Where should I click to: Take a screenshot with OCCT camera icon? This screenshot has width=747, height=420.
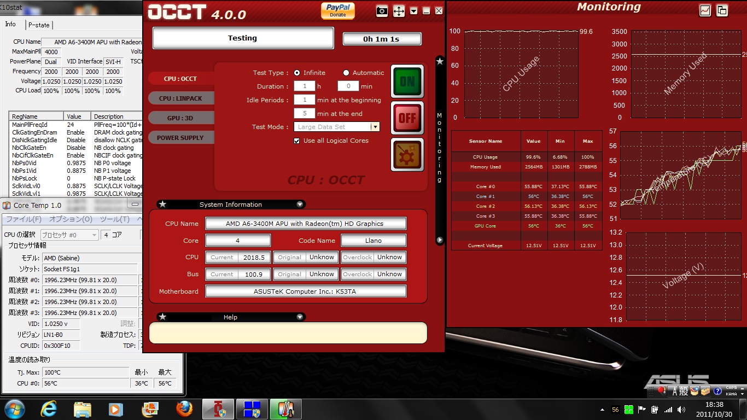pos(382,11)
